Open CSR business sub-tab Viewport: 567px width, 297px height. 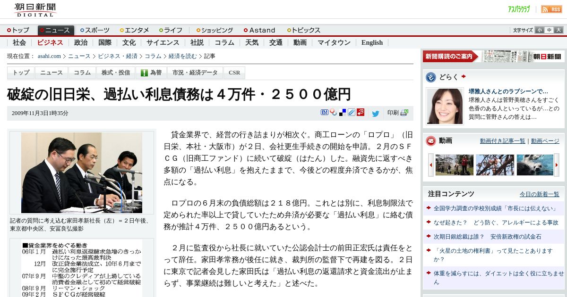[x=234, y=73]
